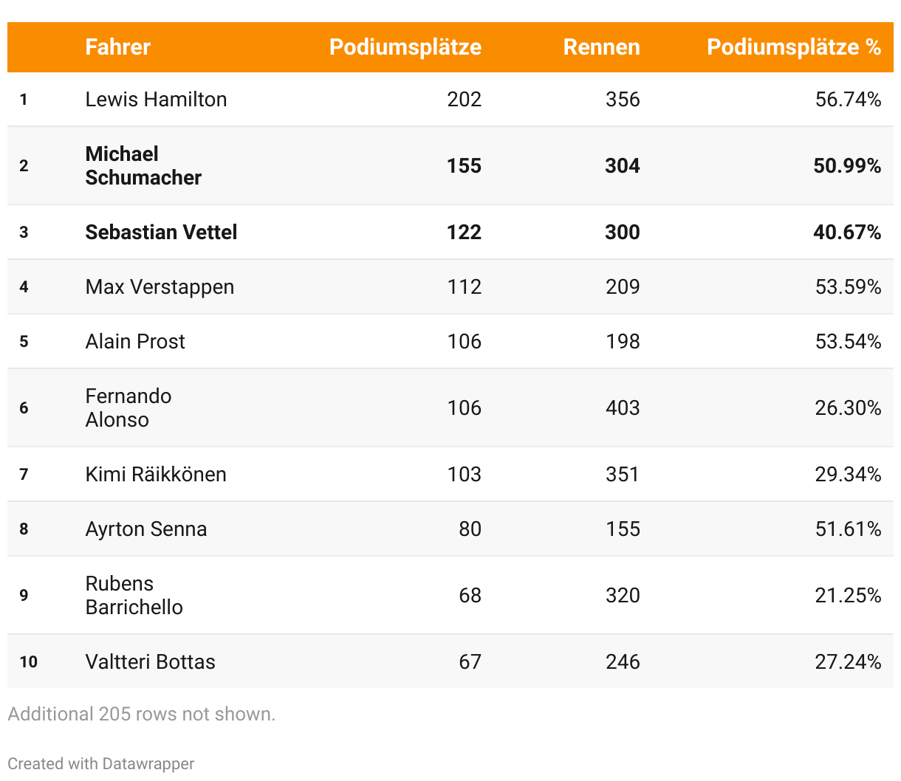Select the Lewis Hamilton name cell
Screen dimensions: 901x781
point(156,100)
